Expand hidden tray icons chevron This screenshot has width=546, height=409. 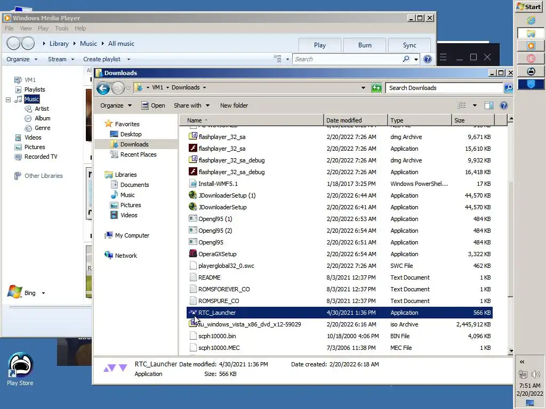522,362
